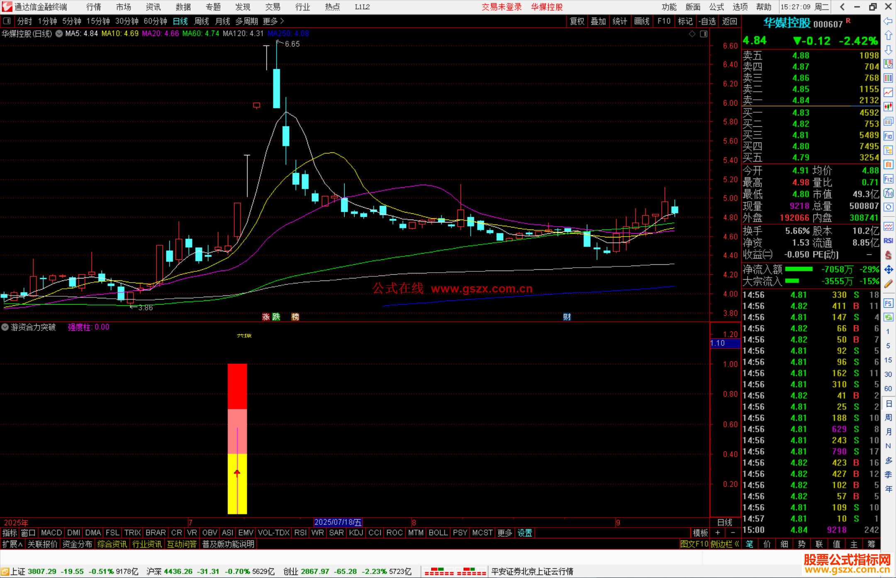The height and width of the screenshot is (578, 896).
Task: Select the pencil drawing tool icon
Action: click(888, 284)
